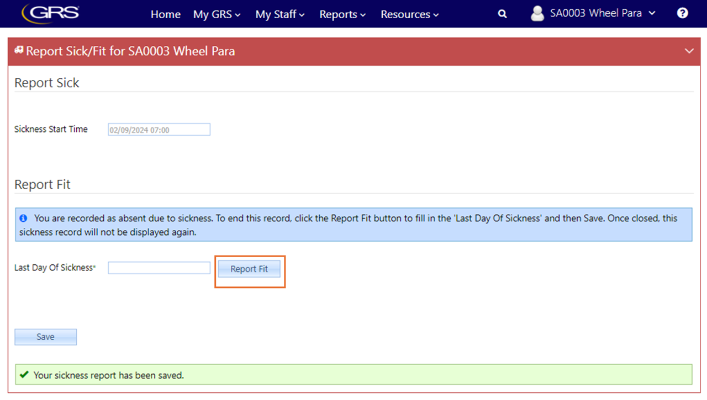
Task: Expand the Reports dropdown menu
Action: click(342, 14)
